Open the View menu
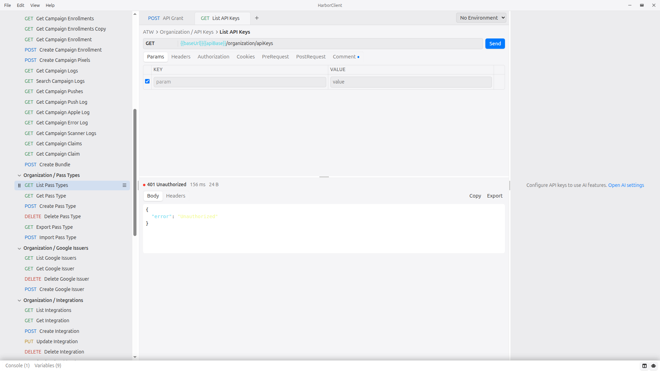660x371 pixels. (x=35, y=5)
